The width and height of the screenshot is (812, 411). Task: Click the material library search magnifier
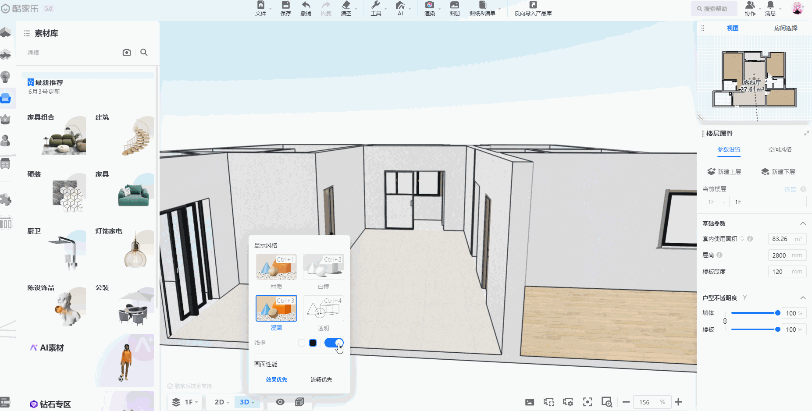pos(144,53)
